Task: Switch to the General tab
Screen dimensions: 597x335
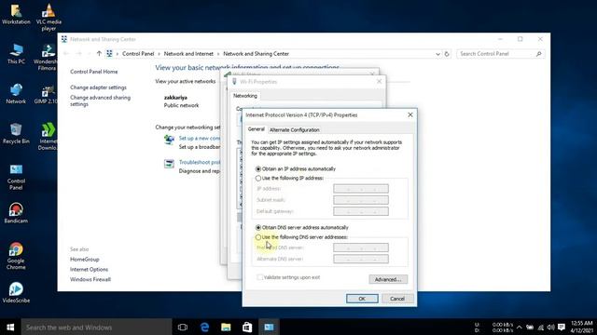Action: 256,129
